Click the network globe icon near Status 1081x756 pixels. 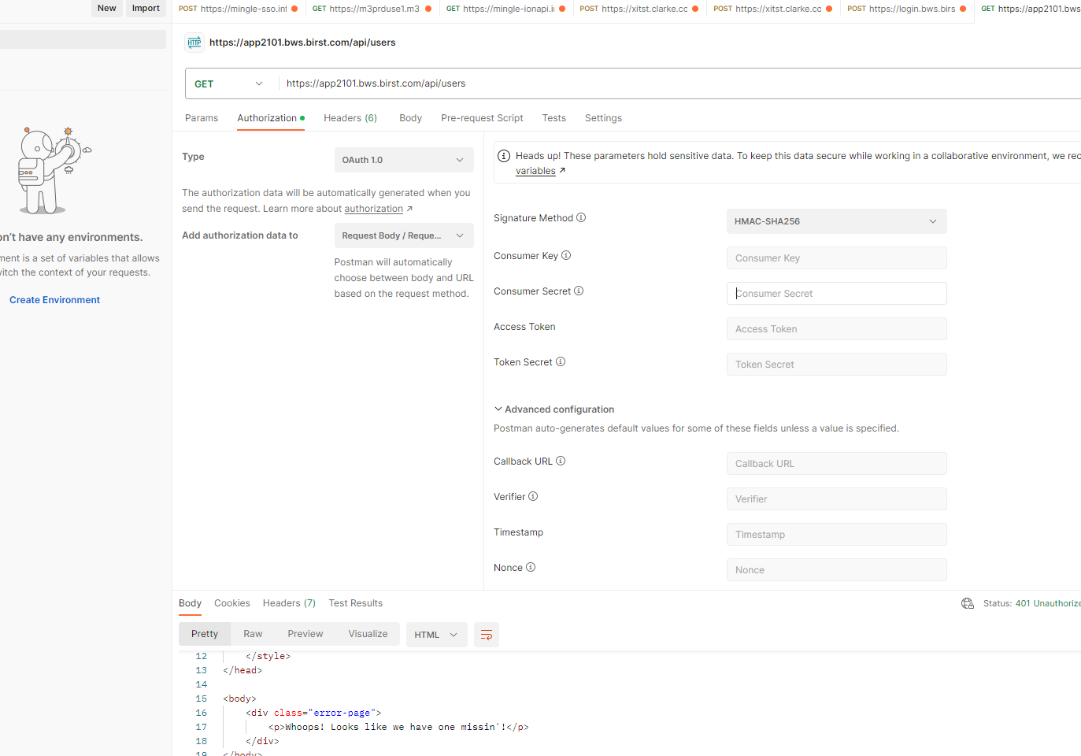coord(968,603)
